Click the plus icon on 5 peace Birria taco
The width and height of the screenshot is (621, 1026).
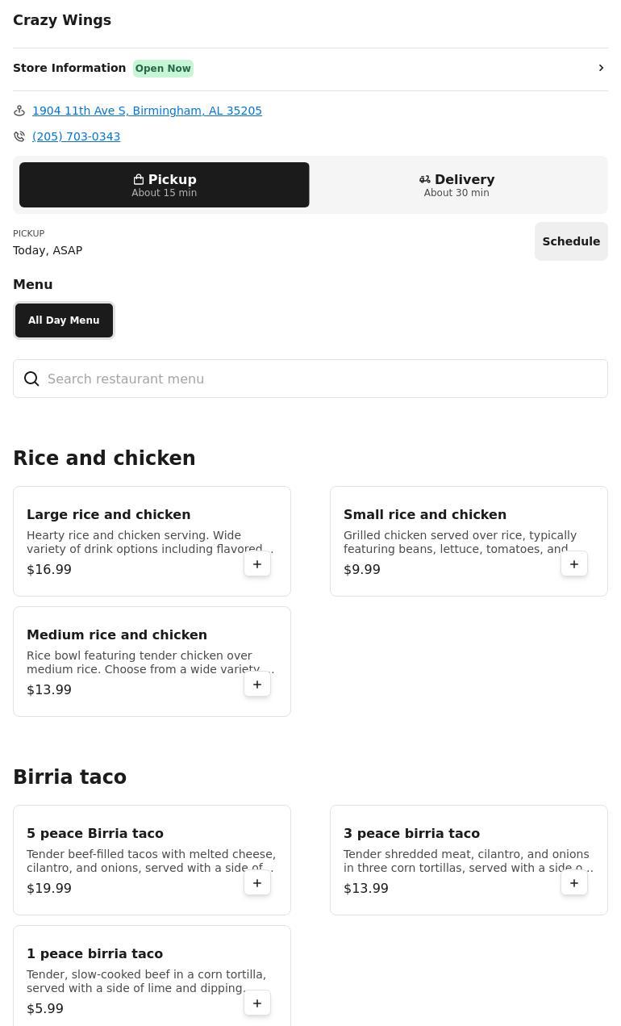pyautogui.click(x=257, y=882)
